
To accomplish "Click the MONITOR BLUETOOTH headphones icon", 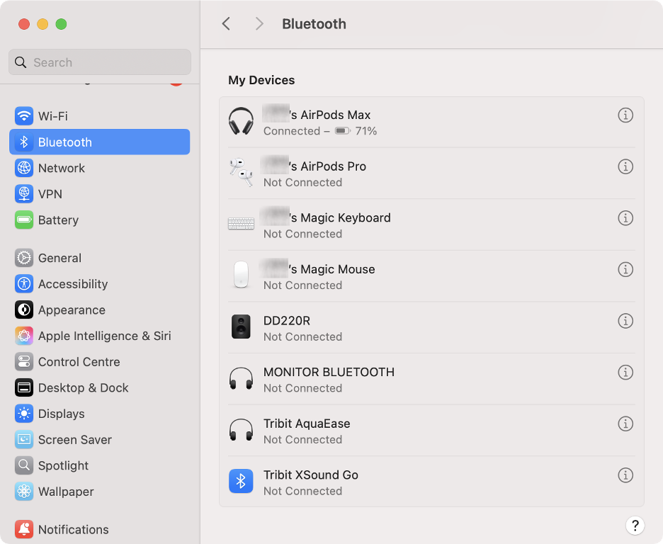I will coord(241,378).
